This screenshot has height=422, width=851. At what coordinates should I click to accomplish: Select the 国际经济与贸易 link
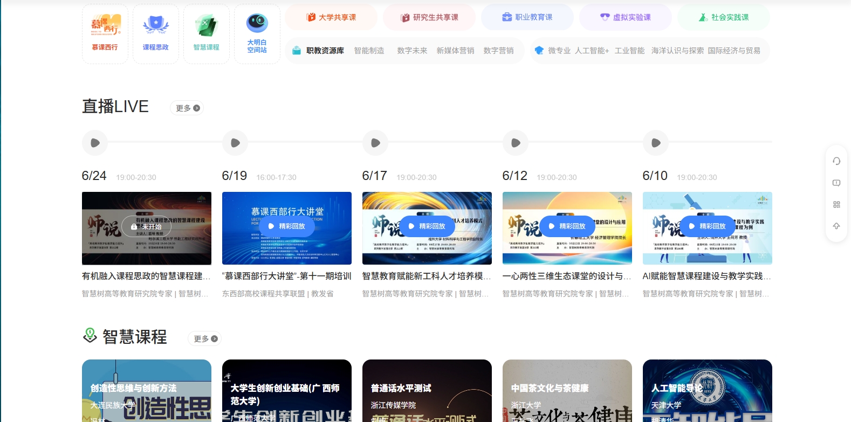pyautogui.click(x=734, y=51)
